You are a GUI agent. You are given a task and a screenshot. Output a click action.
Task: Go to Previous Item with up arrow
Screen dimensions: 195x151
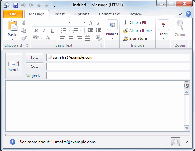coord(39,5)
